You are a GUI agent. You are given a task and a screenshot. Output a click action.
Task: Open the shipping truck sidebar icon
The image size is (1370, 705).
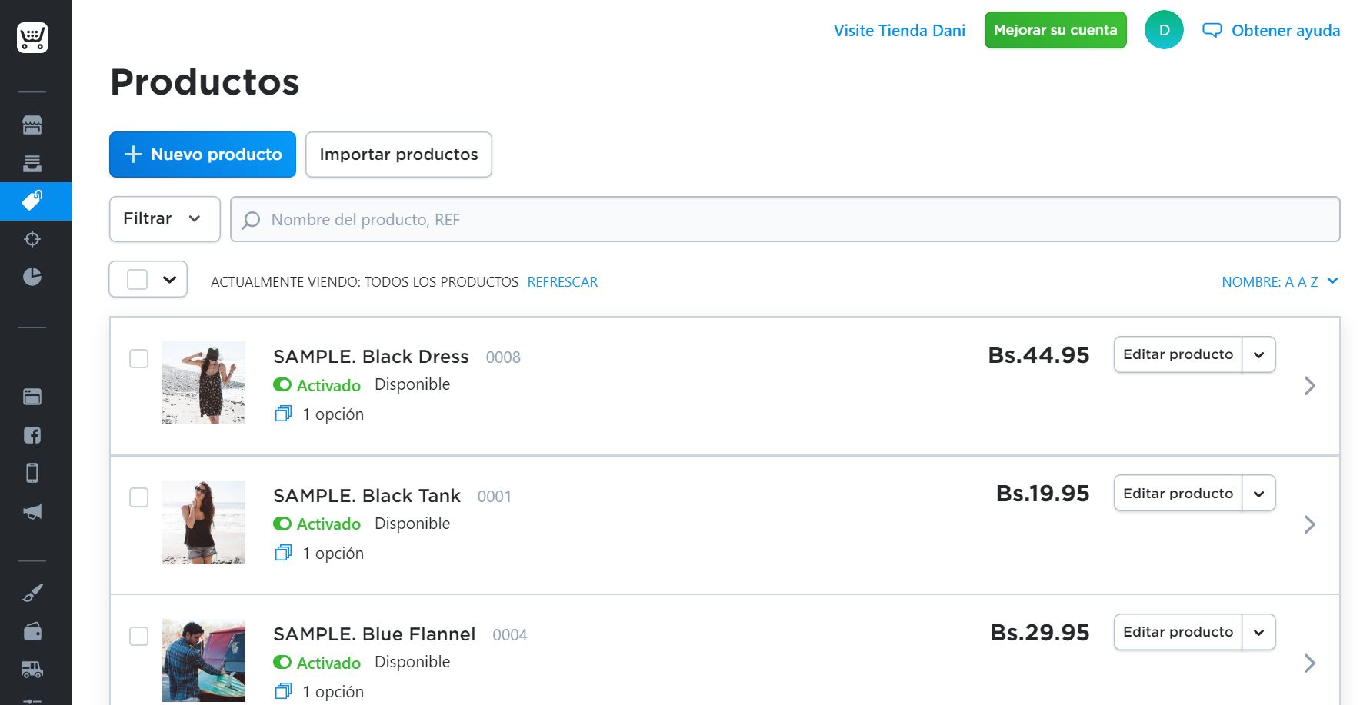point(32,670)
